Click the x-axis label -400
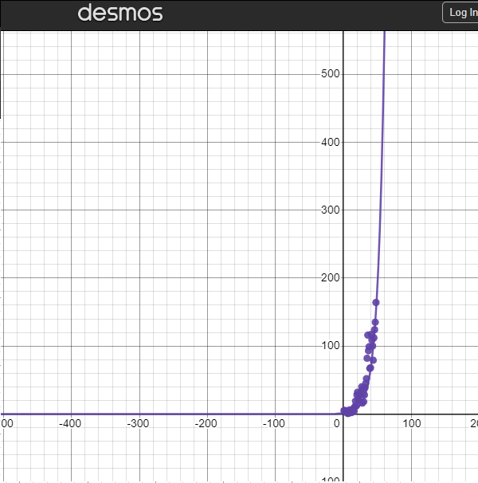The height and width of the screenshot is (483, 478). point(70,422)
